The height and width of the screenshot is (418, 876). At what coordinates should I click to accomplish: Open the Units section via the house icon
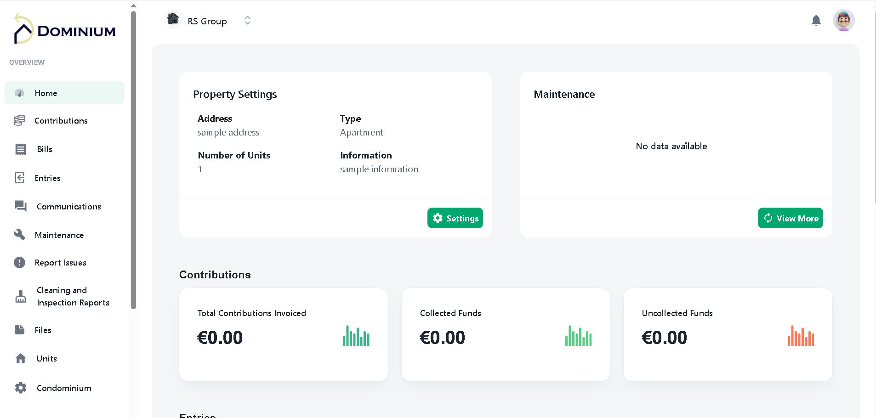point(21,358)
